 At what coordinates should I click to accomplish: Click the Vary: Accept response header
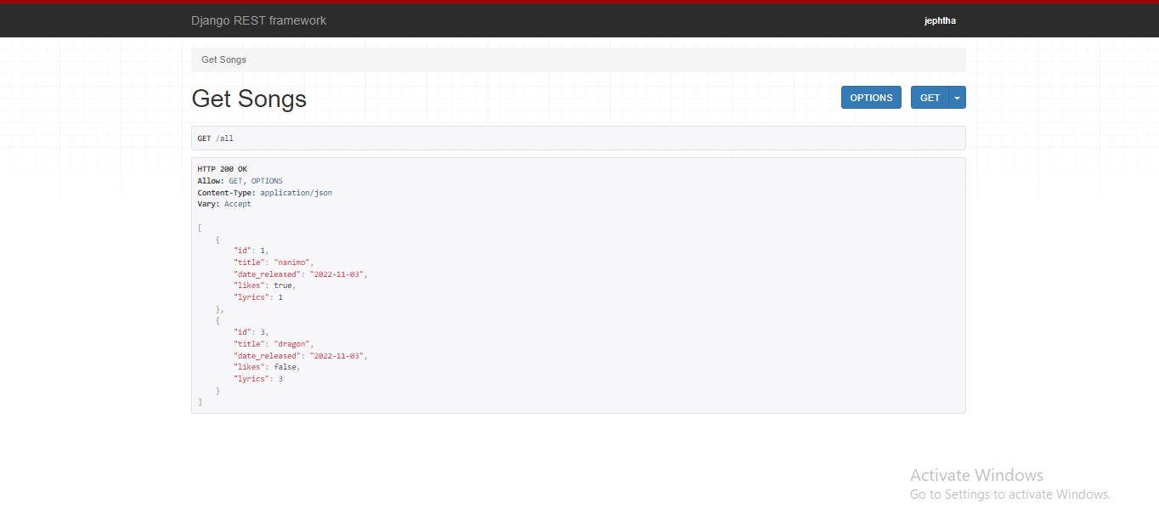[x=223, y=203]
